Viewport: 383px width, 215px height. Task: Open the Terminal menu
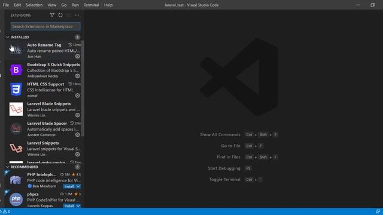(92, 5)
